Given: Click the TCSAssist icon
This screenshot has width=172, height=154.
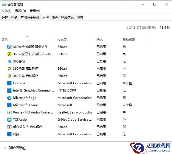Looking at the screenshot, I should pyautogui.click(x=9, y=120).
